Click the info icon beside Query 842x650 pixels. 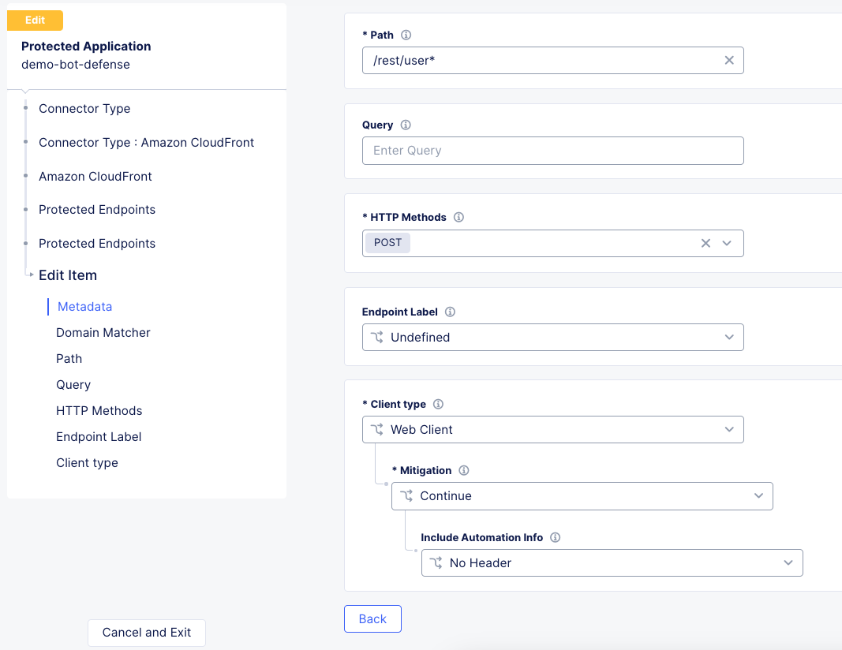407,125
